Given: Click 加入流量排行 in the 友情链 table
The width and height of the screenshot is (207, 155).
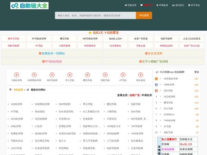Looking at the screenshot, I should [169, 139].
